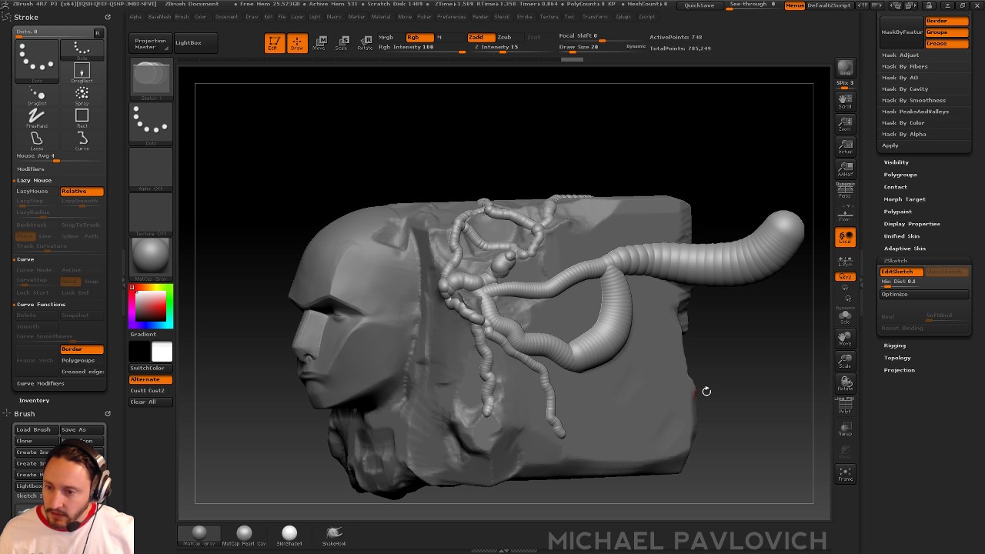The width and height of the screenshot is (985, 554).
Task: Toggle Rgb painting mode
Action: point(418,37)
